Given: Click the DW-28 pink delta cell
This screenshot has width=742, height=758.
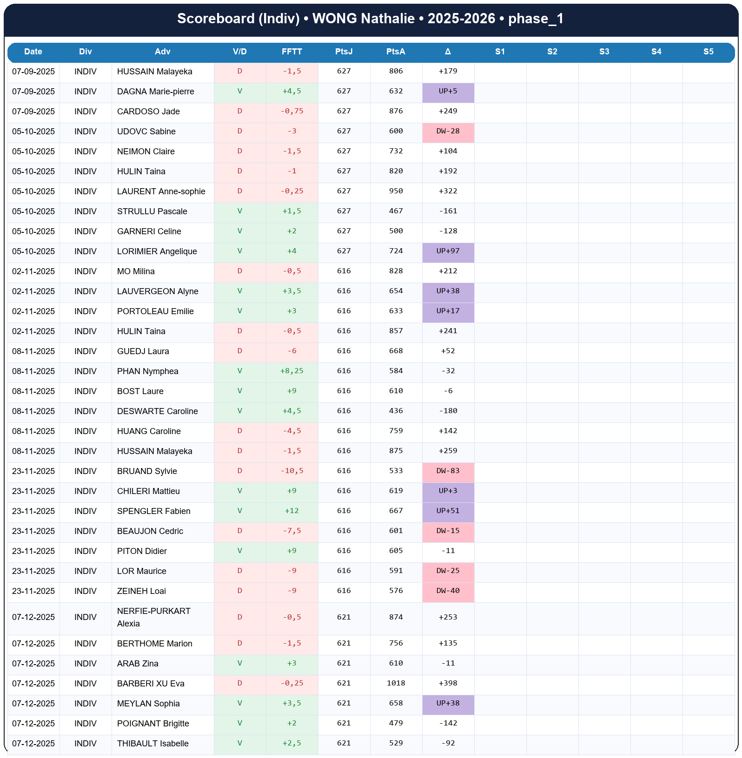Looking at the screenshot, I should point(448,132).
